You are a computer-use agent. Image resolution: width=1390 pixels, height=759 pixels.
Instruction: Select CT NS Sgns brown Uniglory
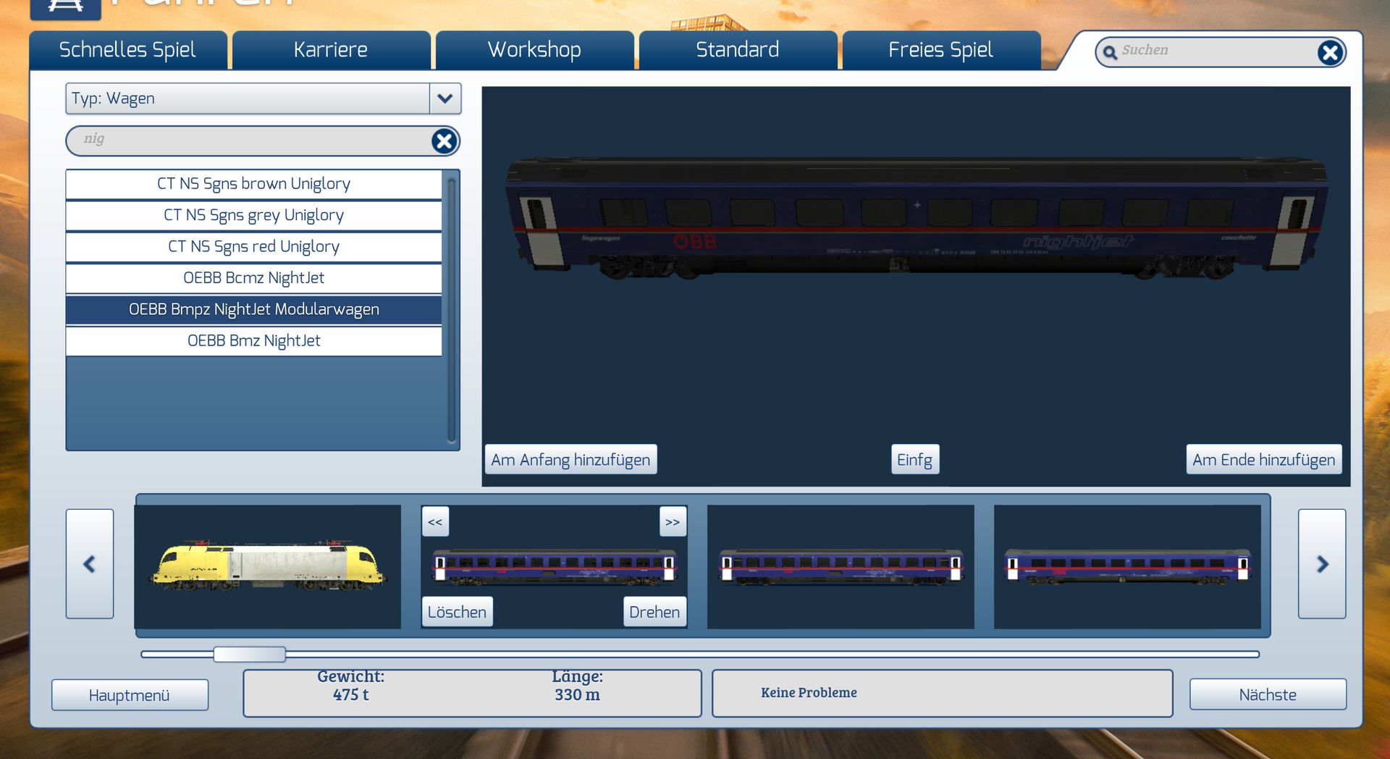point(253,184)
